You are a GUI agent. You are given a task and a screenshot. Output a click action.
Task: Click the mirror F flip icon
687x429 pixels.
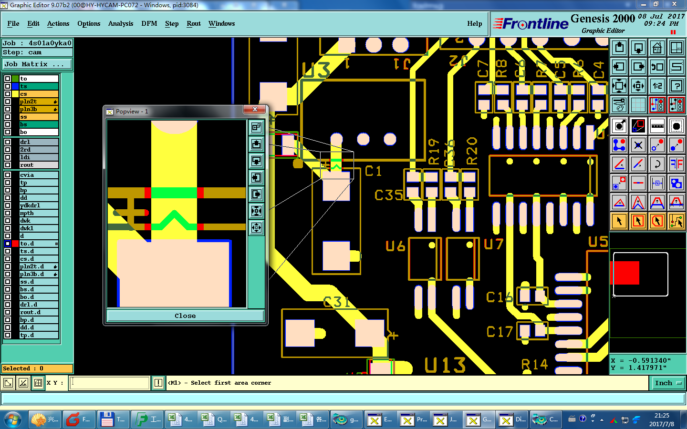[x=677, y=164]
